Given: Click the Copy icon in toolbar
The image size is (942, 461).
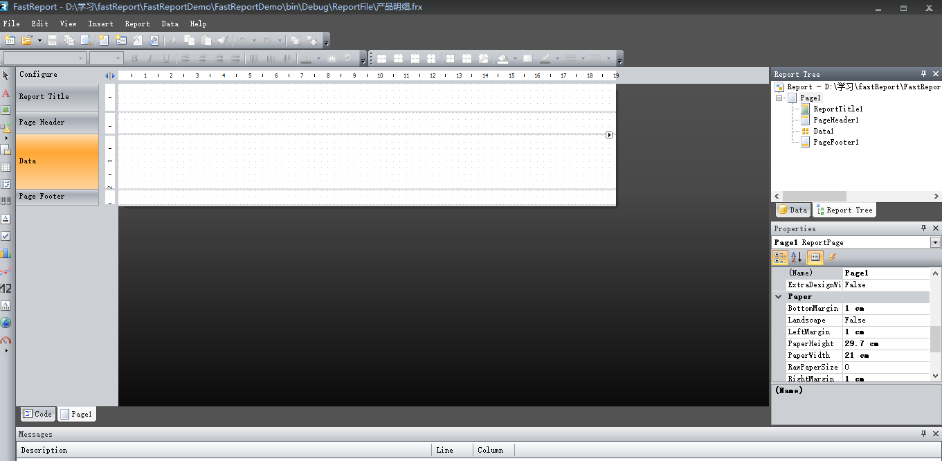Looking at the screenshot, I should pos(189,41).
